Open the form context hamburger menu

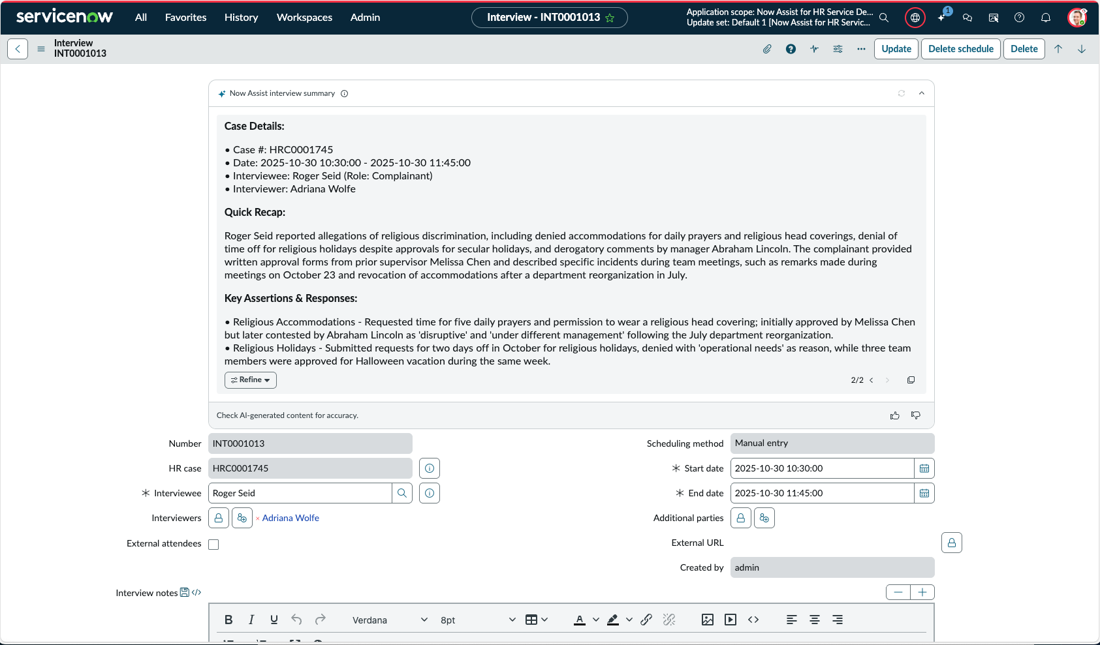(x=41, y=49)
